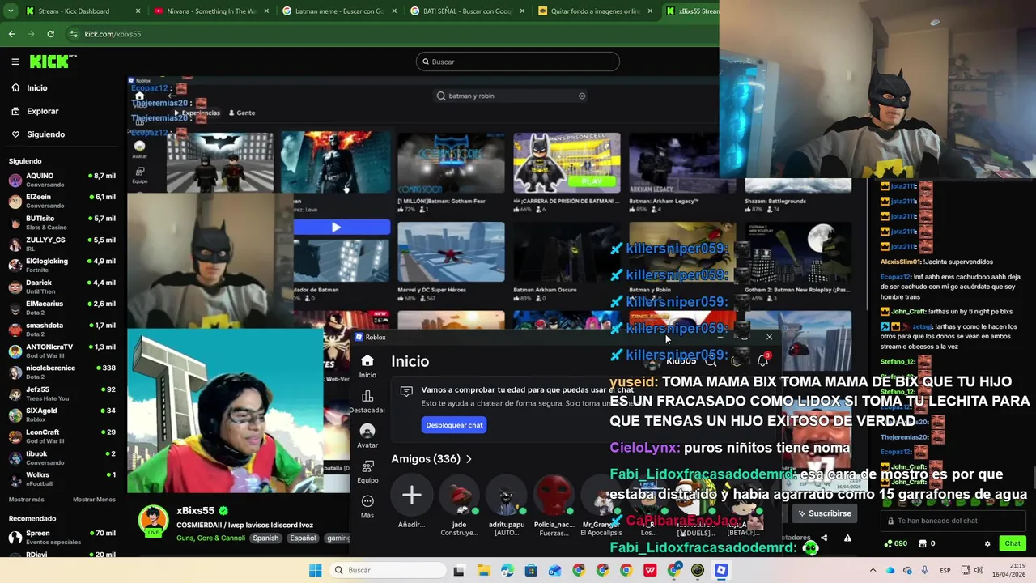Image resolution: width=1036 pixels, height=583 pixels.
Task: Open Siguiendo in Kick sidebar
Action: coord(45,134)
